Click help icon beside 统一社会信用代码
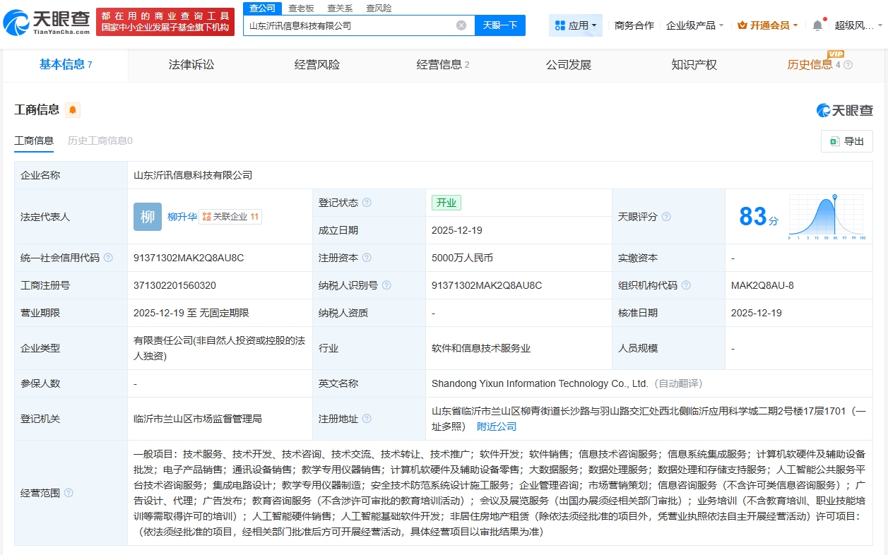 pyautogui.click(x=108, y=258)
